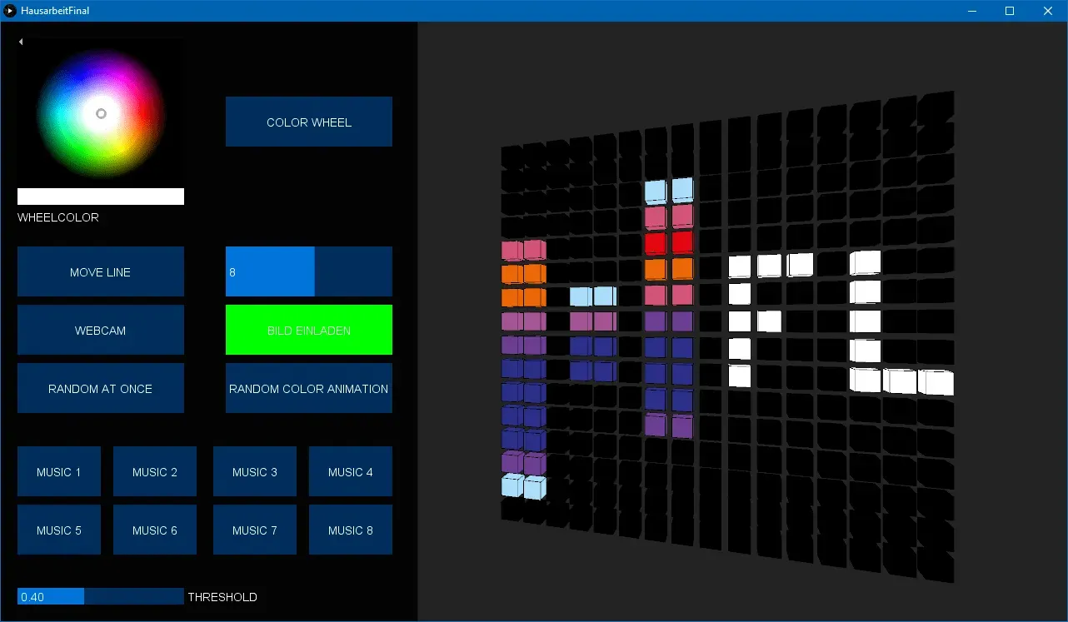The width and height of the screenshot is (1068, 622).
Task: Start the WEBCAM mode
Action: click(x=101, y=330)
